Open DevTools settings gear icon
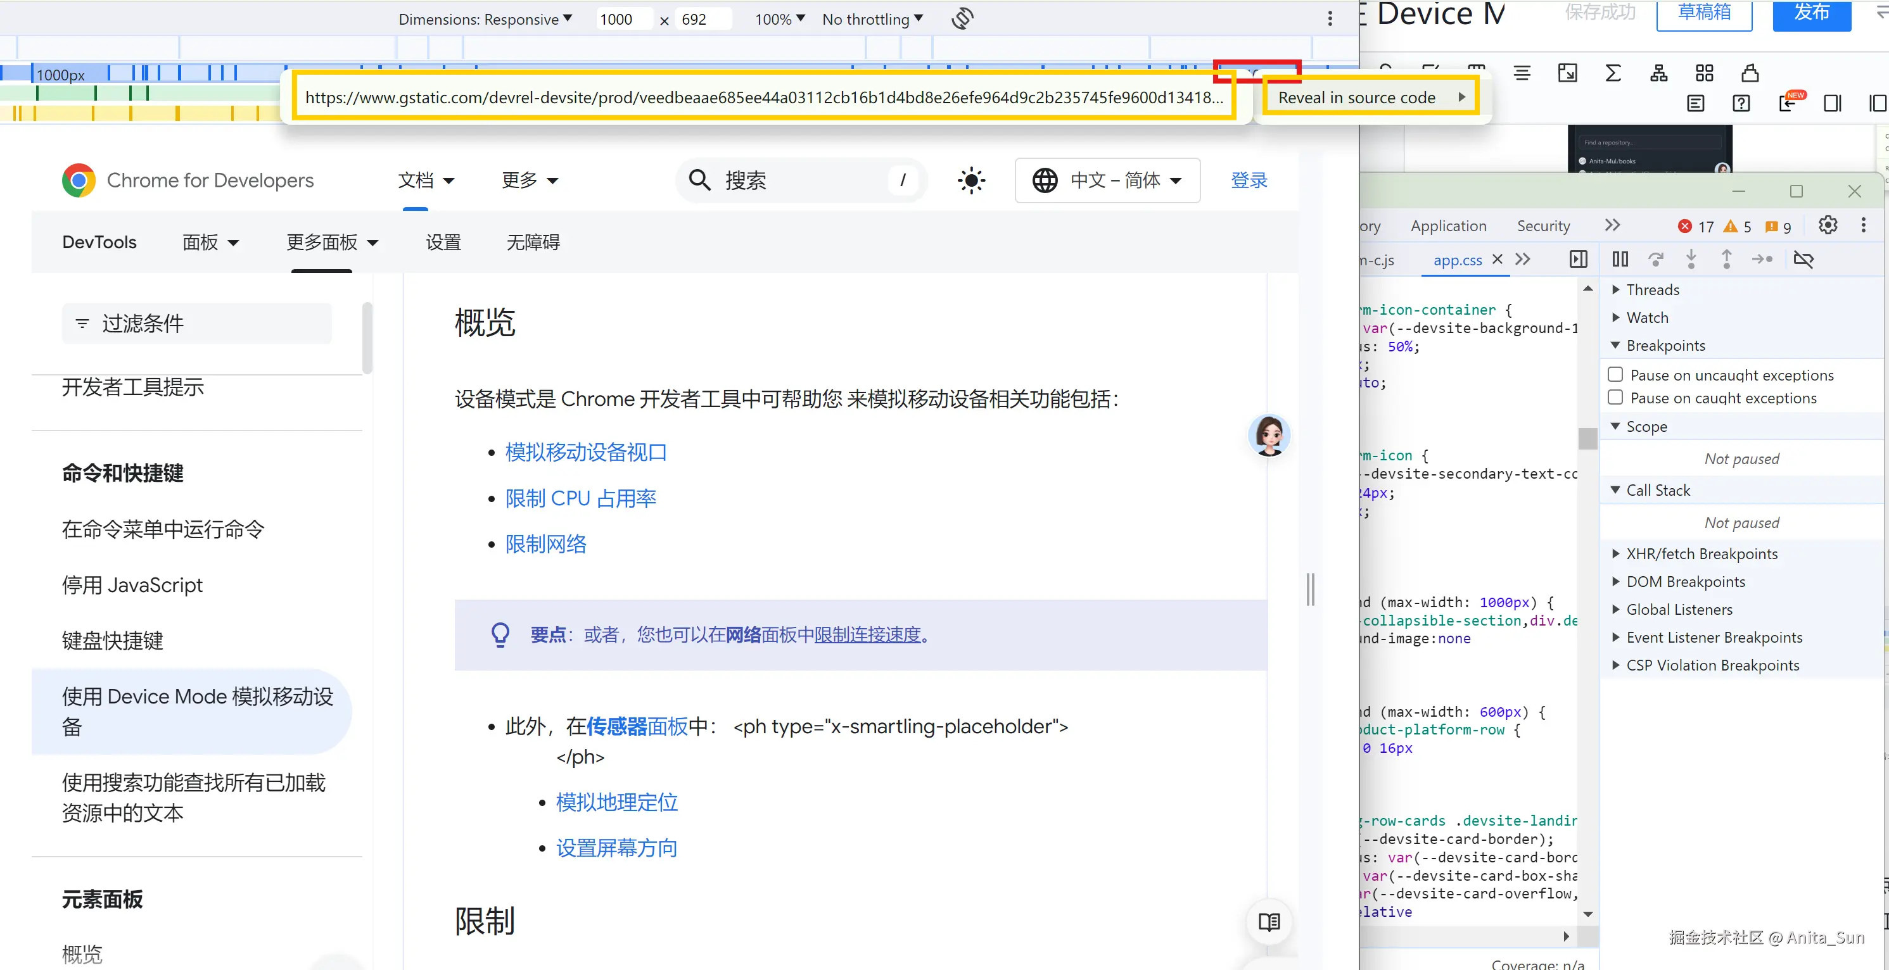Screen dimensions: 1889x970 [x=1828, y=226]
